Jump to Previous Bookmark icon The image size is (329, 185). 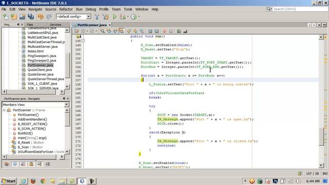tap(129, 31)
